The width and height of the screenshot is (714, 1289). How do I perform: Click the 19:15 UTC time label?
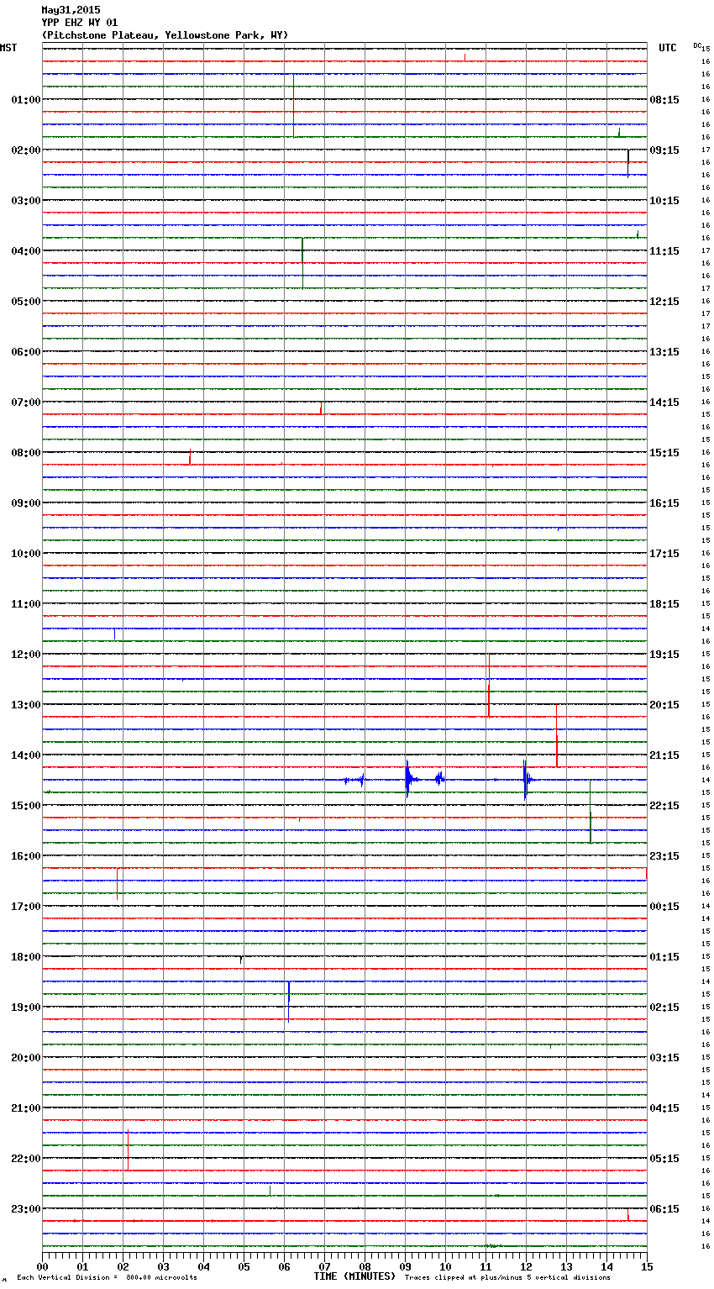(x=664, y=655)
